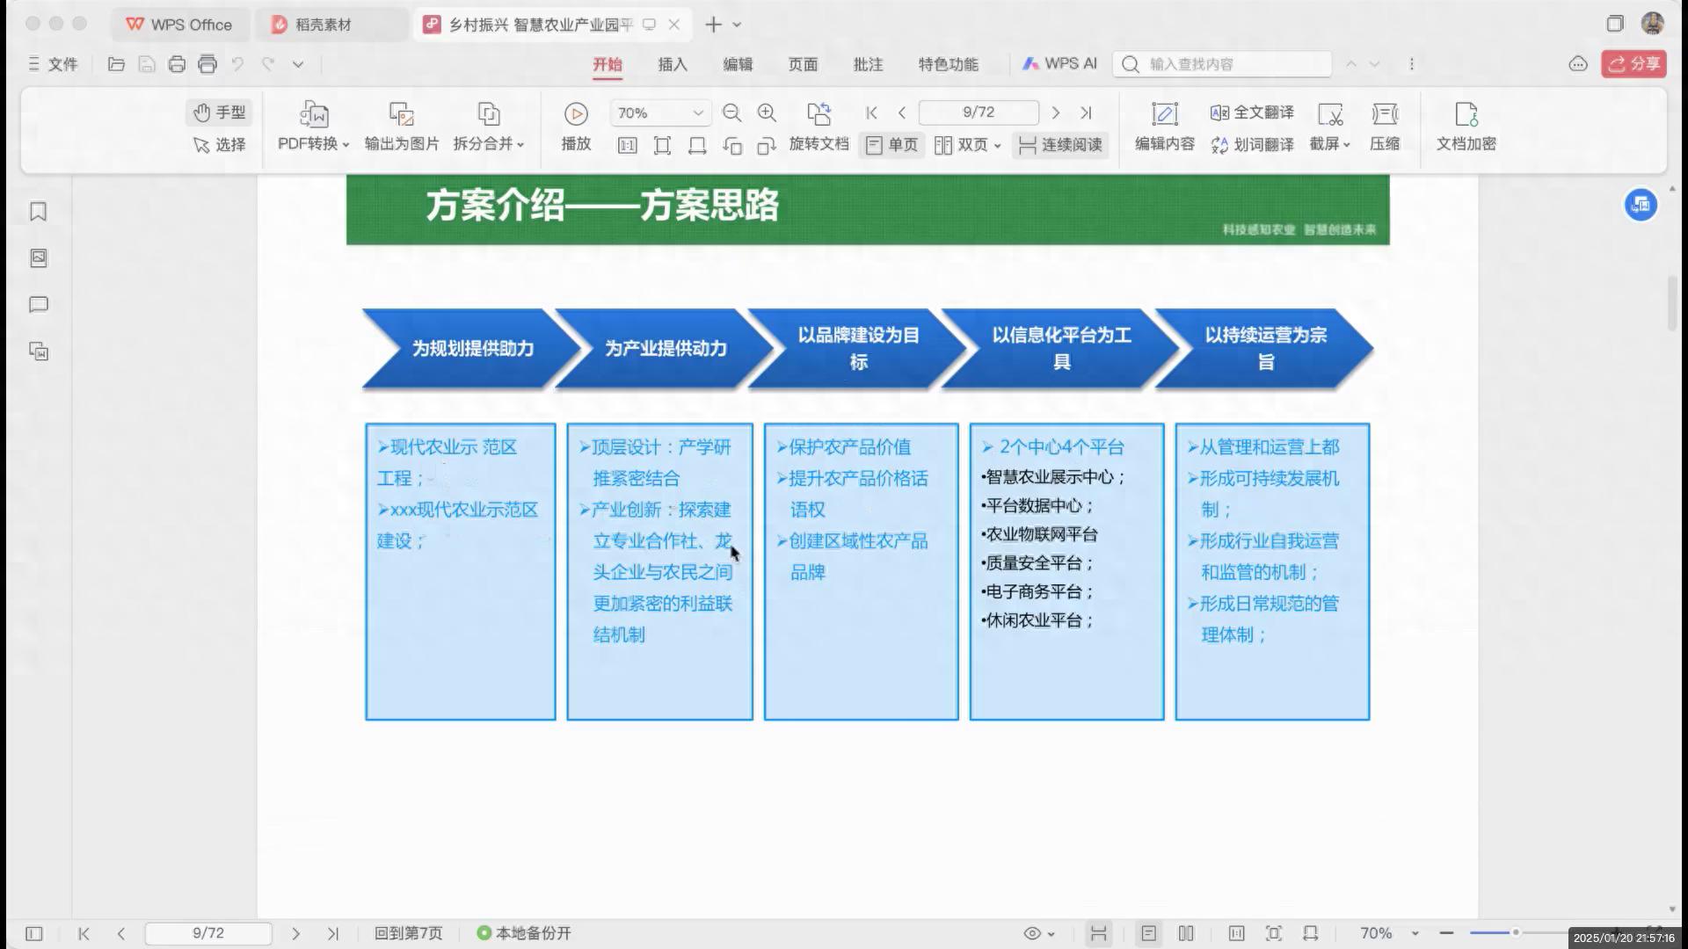Image resolution: width=1688 pixels, height=949 pixels.
Task: Open the comments panel icon in sidebar
Action: click(38, 305)
